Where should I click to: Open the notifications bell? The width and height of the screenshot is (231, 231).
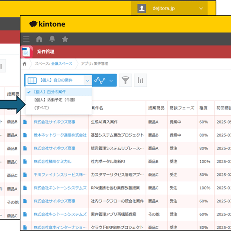(52, 39)
